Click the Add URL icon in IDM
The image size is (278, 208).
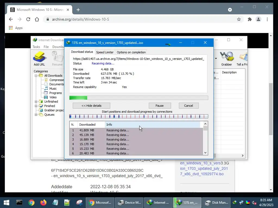39,59
